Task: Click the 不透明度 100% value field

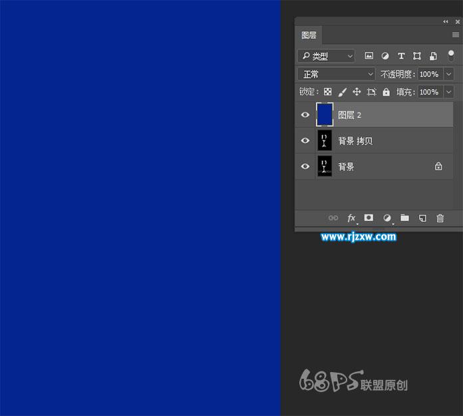Action: tap(430, 74)
